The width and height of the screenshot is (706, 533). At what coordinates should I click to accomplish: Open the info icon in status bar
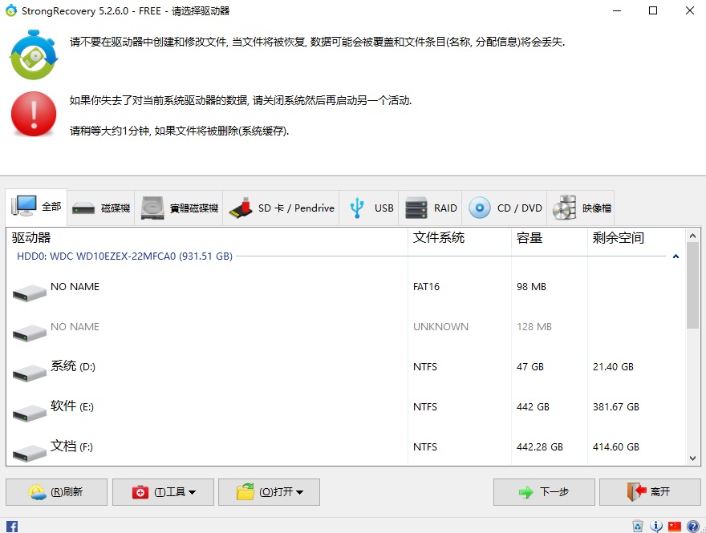pyautogui.click(x=656, y=526)
